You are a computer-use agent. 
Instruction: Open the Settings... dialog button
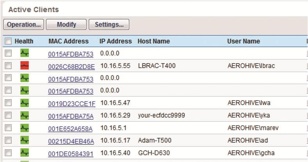109,24
